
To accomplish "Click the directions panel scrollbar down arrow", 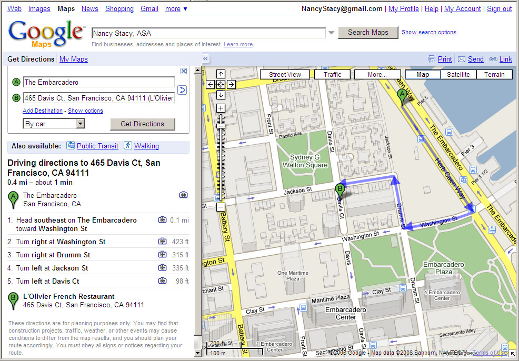I will pos(197,353).
